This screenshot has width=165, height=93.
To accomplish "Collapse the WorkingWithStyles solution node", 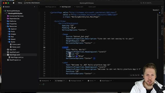I will pos(3,11).
